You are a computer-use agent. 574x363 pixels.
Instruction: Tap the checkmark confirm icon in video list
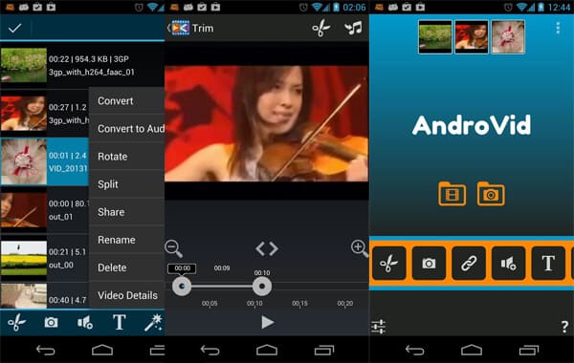(15, 28)
